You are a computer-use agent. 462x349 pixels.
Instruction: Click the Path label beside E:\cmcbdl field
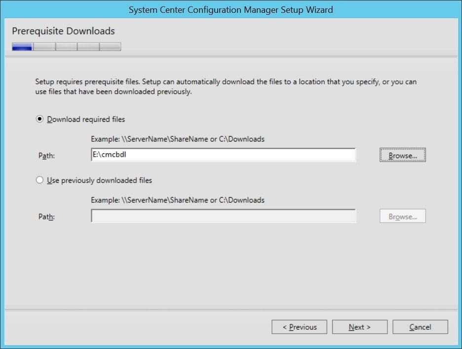(x=46, y=155)
